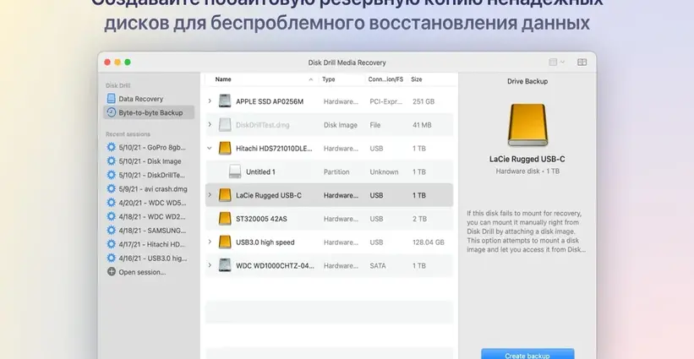Sort by the Name column header
This screenshot has width=694, height=359.
(223, 79)
